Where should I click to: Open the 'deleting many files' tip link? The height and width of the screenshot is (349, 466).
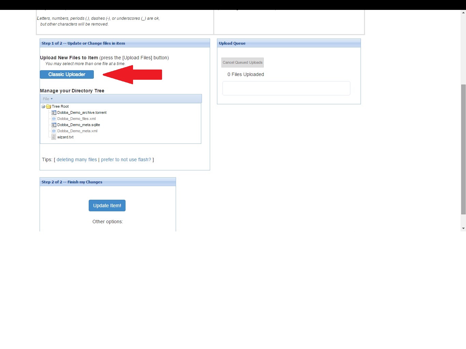tap(77, 160)
